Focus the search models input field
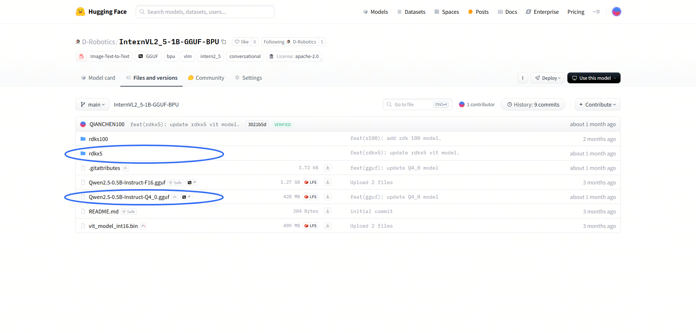 [205, 12]
